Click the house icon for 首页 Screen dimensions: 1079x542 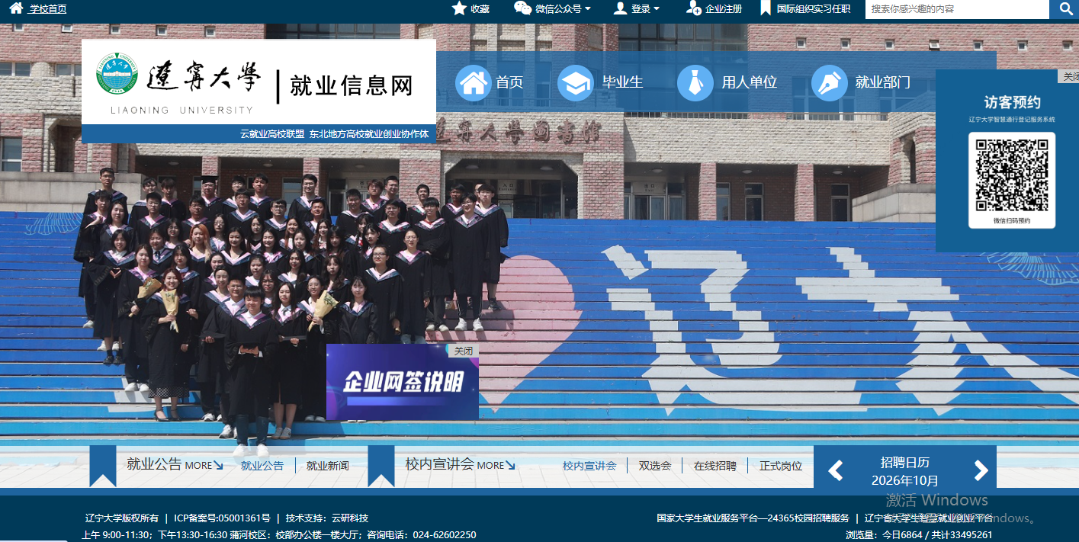tap(474, 83)
